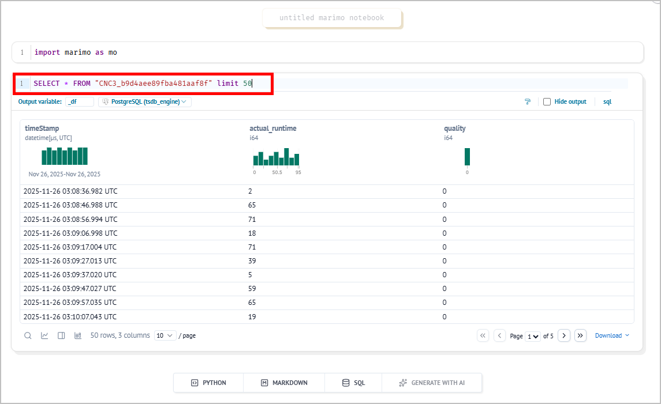Open the chart builder icon
661x404 pixels.
coord(44,335)
